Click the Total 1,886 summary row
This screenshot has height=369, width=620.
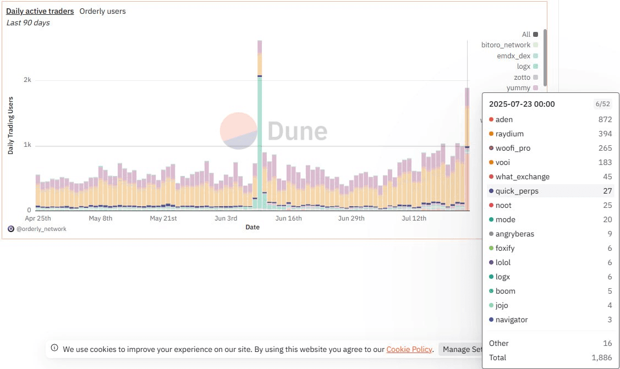point(550,357)
